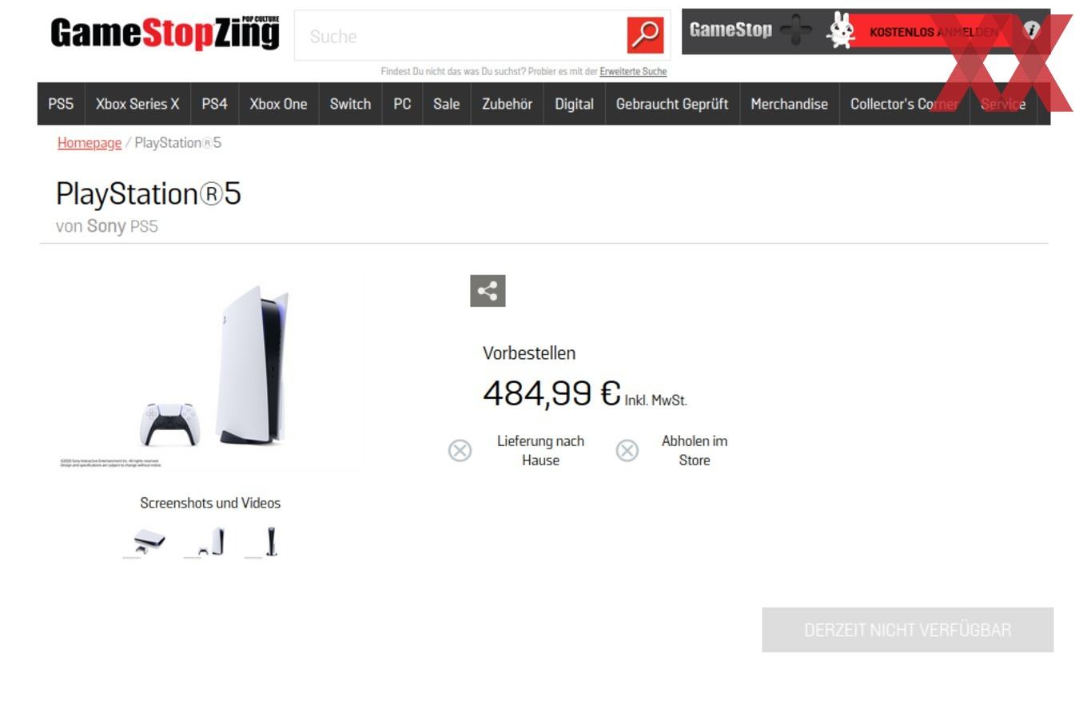
Task: Click the GameStop+ bunny mascot icon
Action: pyautogui.click(x=840, y=31)
